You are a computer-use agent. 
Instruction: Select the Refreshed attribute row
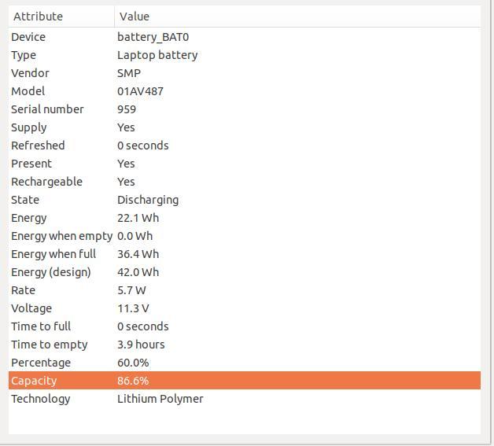tap(245, 146)
